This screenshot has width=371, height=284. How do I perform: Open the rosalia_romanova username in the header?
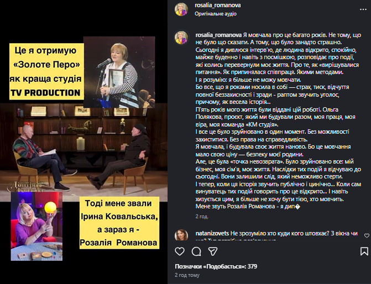(217, 5)
